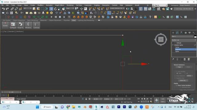This screenshot has width=197, height=110.
Task: Click the Isolate ribbon button
Action: pyautogui.click(x=5, y=25)
